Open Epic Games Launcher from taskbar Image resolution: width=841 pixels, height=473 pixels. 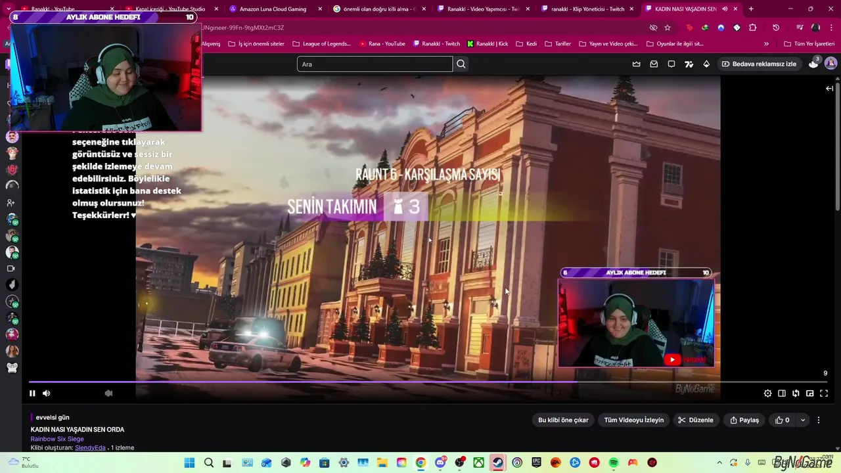pyautogui.click(x=536, y=463)
